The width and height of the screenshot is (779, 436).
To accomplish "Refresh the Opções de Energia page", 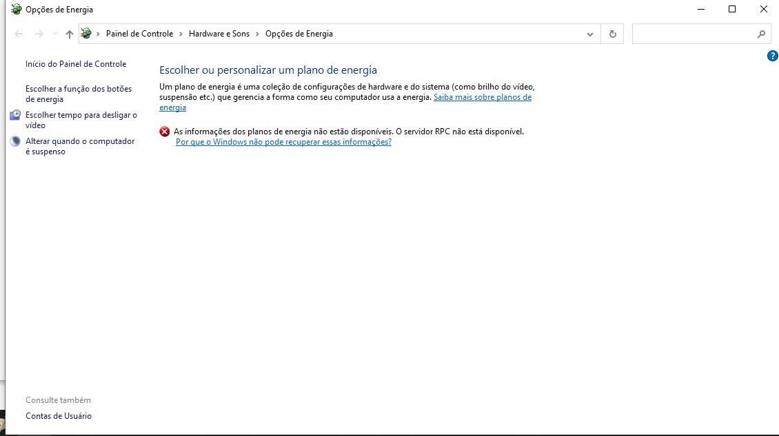I will [612, 34].
